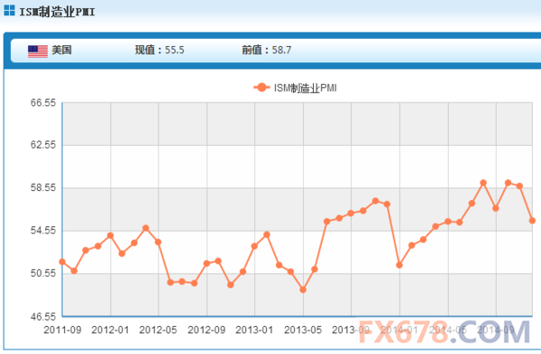Click the blue grid icon beside ISM制造业PMI title
The height and width of the screenshot is (354, 541).
pos(9,10)
